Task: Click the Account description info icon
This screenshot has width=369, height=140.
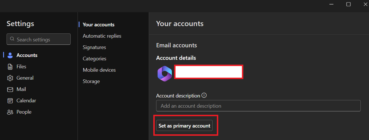Action: click(204, 96)
